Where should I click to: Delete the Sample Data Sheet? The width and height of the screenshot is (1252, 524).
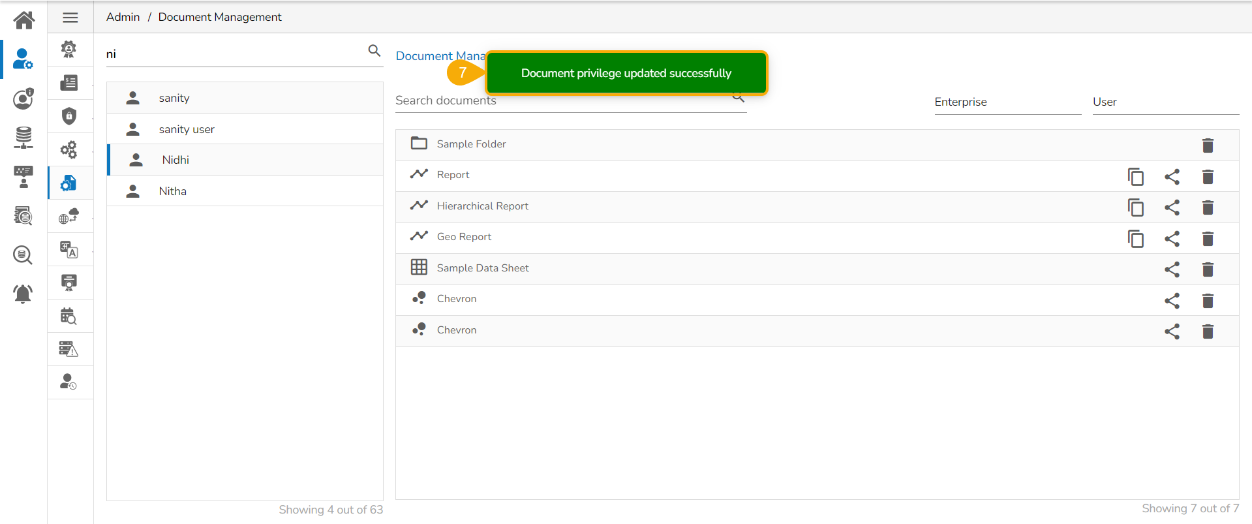click(x=1208, y=270)
